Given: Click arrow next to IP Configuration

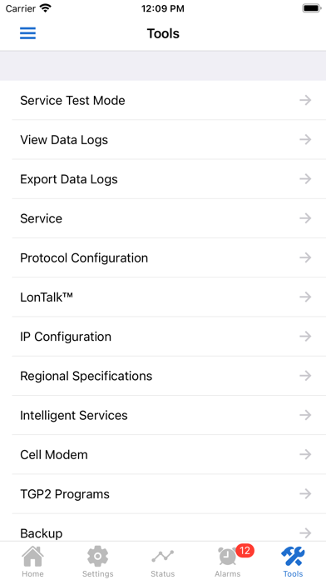Looking at the screenshot, I should 305,336.
